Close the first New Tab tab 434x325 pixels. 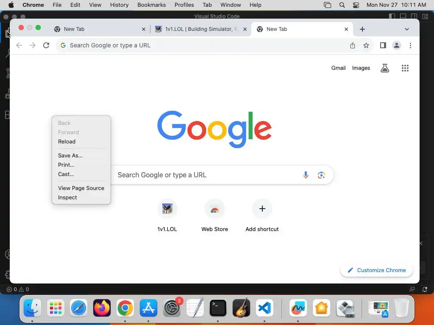coord(144,29)
